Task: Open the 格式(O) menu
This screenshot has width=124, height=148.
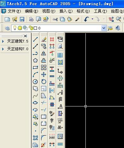Action: (x=83, y=11)
